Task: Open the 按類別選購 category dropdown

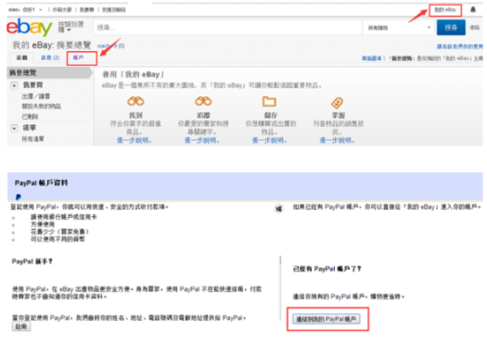Action: pos(70,27)
